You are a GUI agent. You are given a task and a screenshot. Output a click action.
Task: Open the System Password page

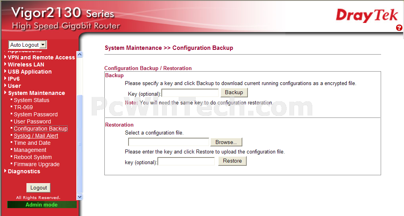(36, 114)
